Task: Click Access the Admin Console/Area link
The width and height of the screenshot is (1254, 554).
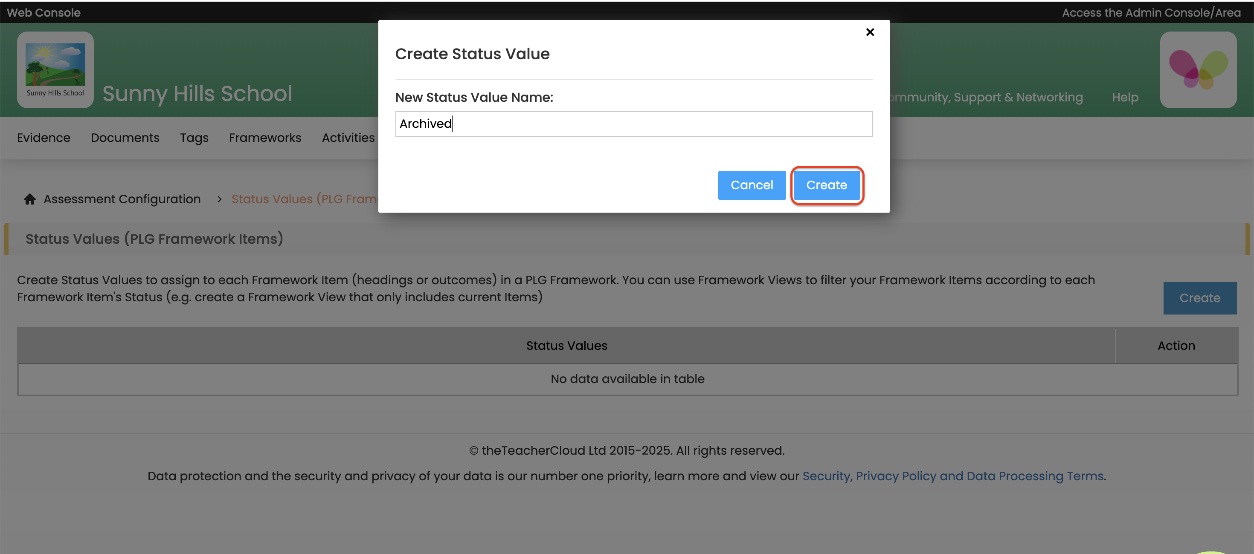Action: coord(1151,13)
